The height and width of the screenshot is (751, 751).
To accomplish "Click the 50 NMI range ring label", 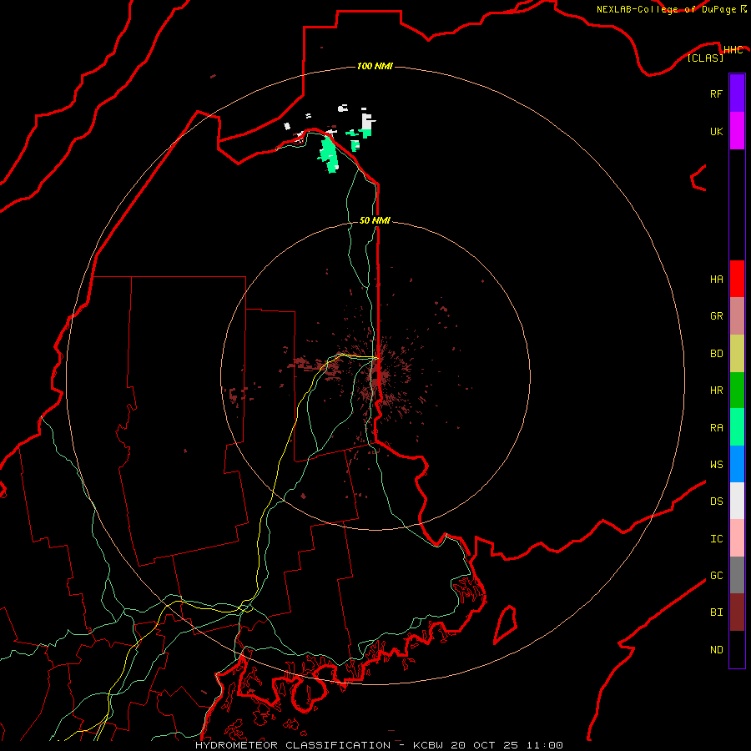I will [375, 220].
